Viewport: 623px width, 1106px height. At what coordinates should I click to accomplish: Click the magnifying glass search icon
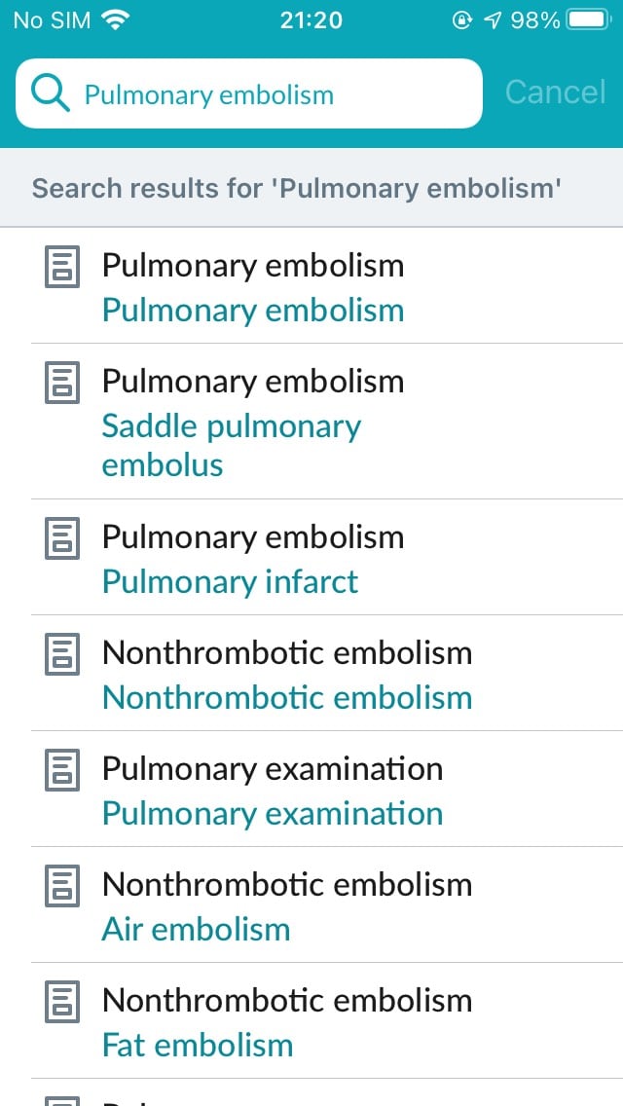tap(50, 92)
